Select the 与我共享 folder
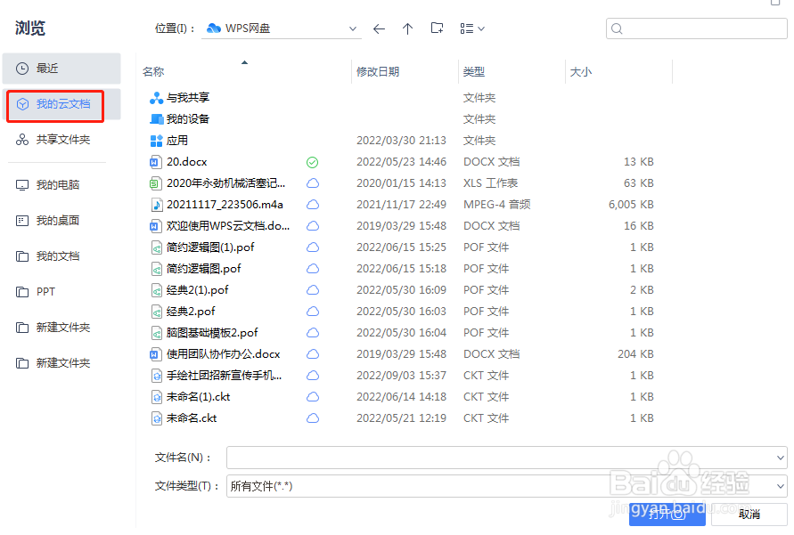Viewport: 794px width, 535px height. point(188,98)
